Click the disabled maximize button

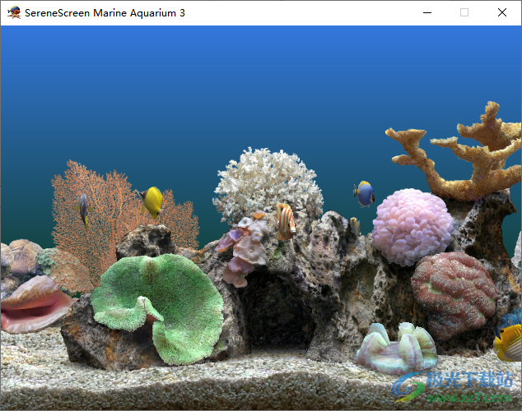click(464, 12)
